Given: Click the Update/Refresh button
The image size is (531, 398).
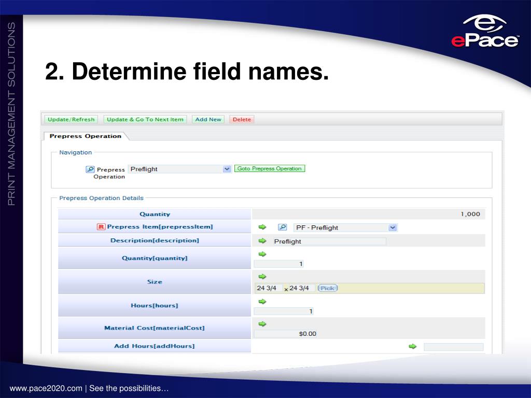Looking at the screenshot, I should tap(71, 120).
